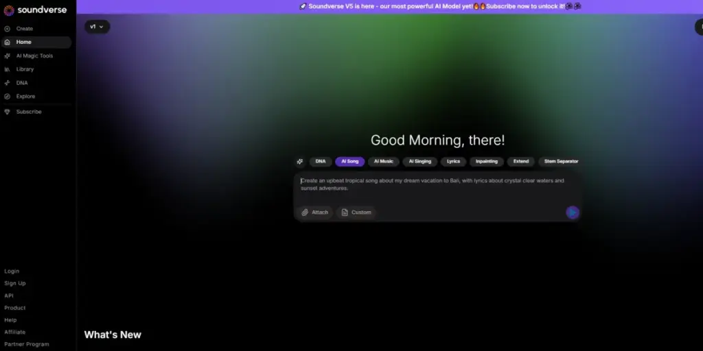Image resolution: width=703 pixels, height=351 pixels.
Task: Click the Explore compass icon
Action: tap(7, 96)
